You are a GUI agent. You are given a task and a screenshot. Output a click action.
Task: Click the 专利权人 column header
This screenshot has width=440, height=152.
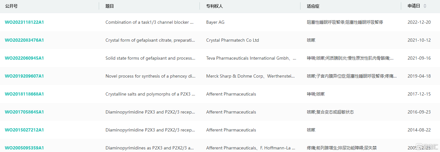[x=214, y=6]
